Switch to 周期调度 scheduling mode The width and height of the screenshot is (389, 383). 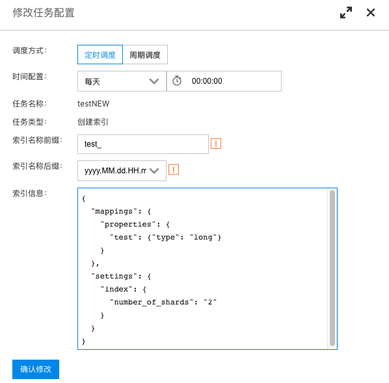pyautogui.click(x=145, y=55)
